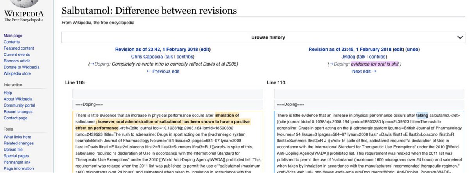Open Special pages link

[16, 156]
